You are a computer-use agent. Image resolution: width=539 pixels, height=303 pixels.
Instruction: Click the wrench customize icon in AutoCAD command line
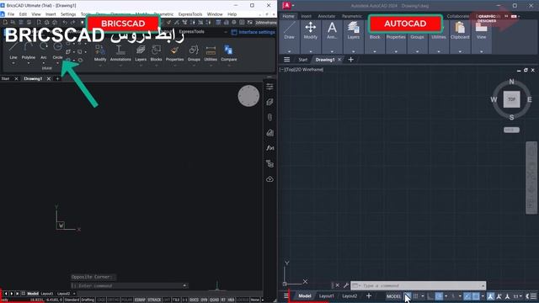click(x=346, y=285)
